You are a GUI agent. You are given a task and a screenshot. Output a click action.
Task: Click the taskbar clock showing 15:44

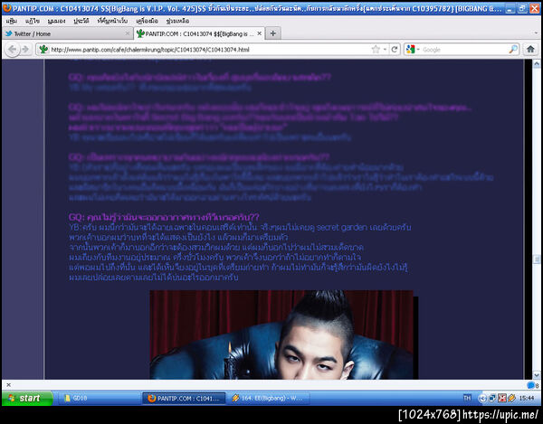[x=527, y=398]
